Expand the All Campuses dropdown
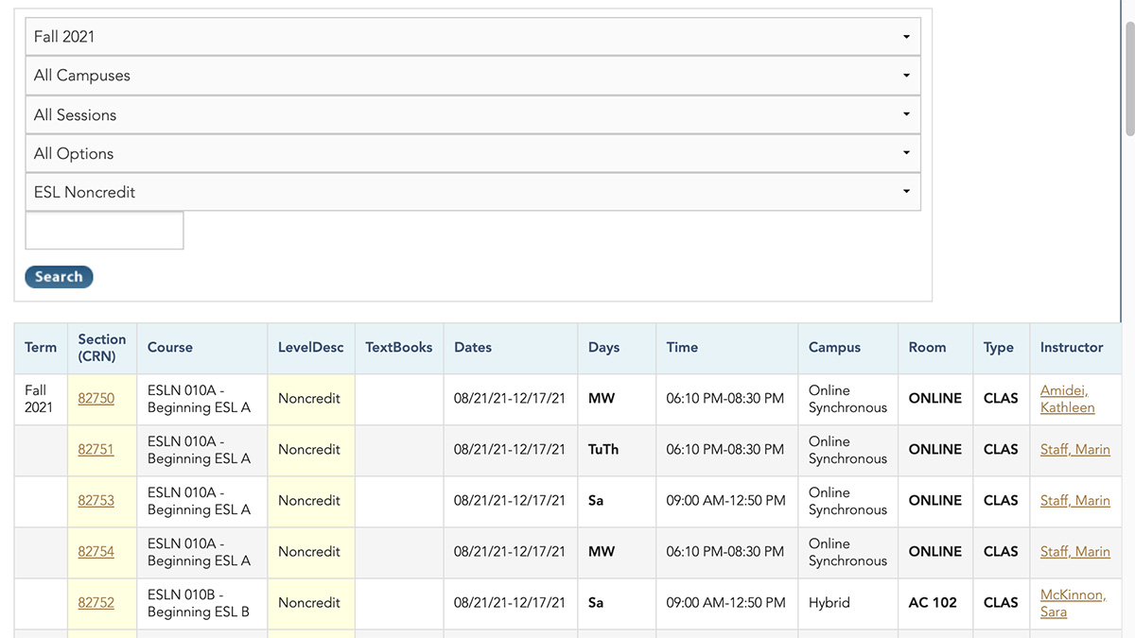1135x638 pixels. [473, 75]
